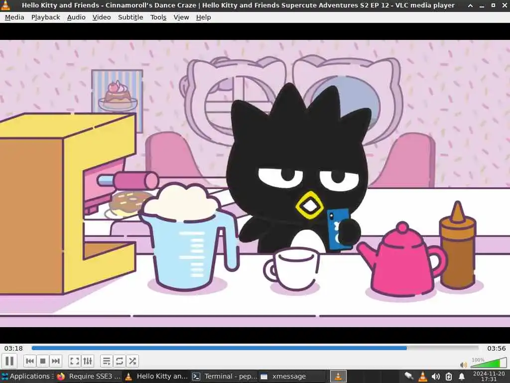Open the VLC cone system tray icon
The width and height of the screenshot is (510, 383).
pyautogui.click(x=422, y=377)
